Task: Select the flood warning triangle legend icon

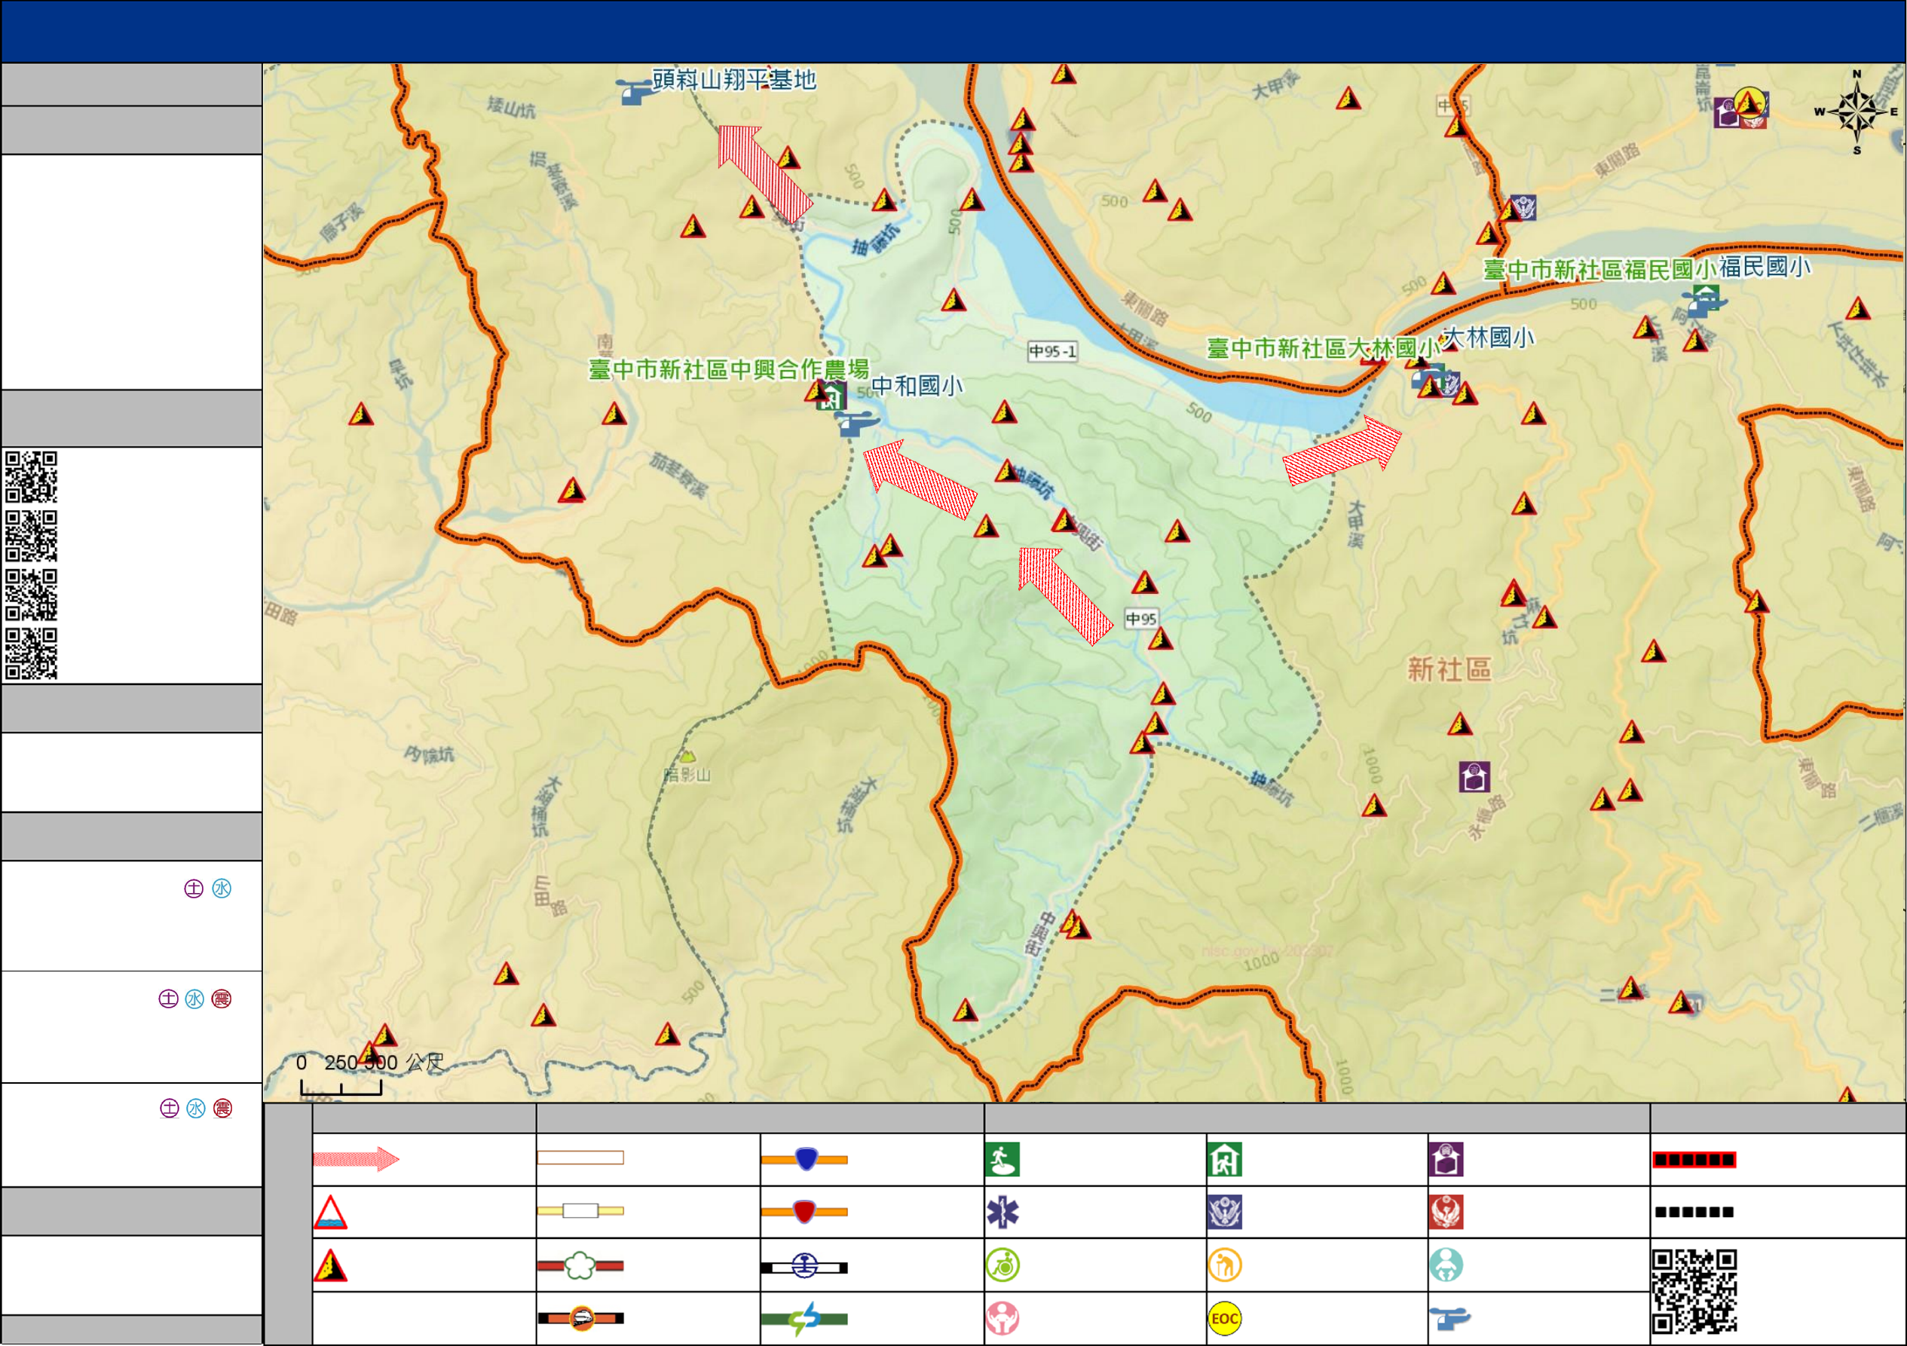Action: (329, 1213)
